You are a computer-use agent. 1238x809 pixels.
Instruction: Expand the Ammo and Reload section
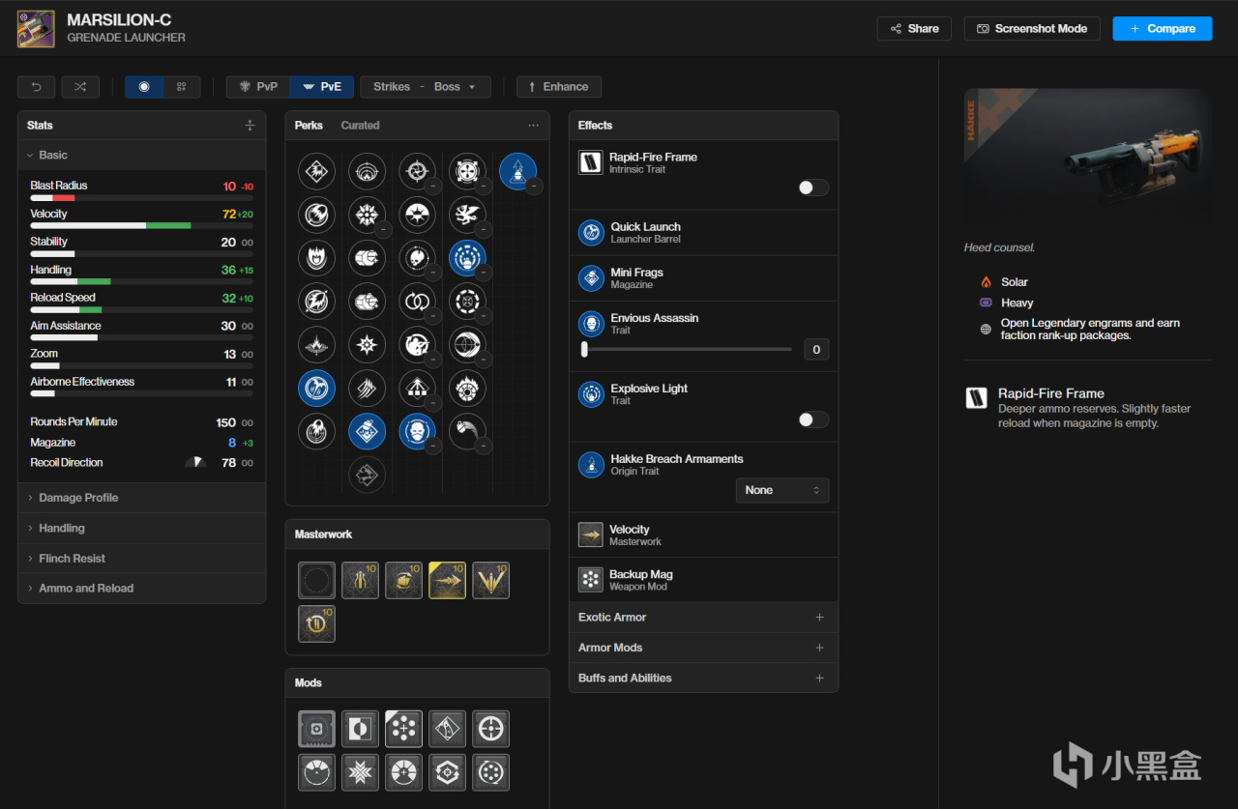pos(141,588)
